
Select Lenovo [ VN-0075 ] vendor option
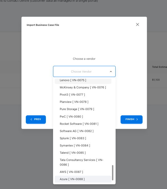[73, 80]
